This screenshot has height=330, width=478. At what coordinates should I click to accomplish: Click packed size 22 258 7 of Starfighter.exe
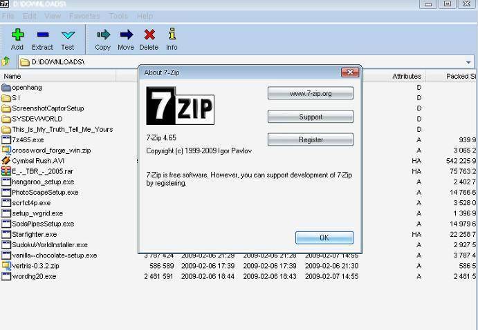click(463, 235)
